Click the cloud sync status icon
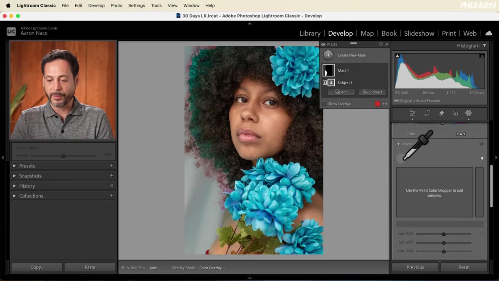This screenshot has width=499, height=281. (x=489, y=33)
